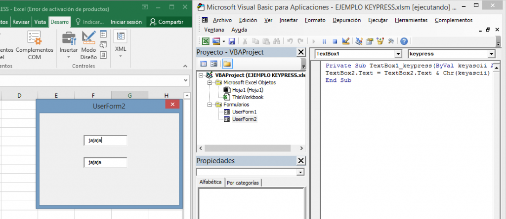Open the Object Browser toolbar icon
Viewport: 506px width, 219px height.
(380, 41)
